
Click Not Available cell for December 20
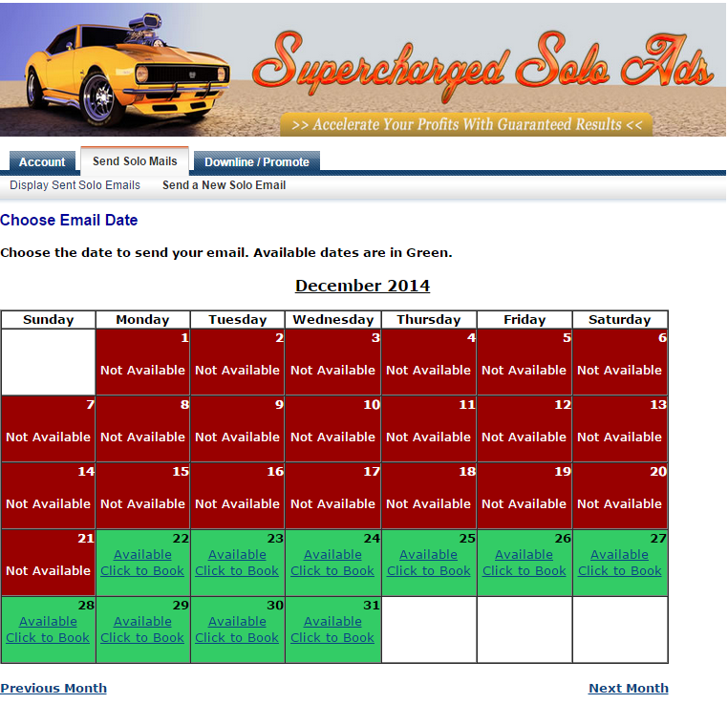620,496
